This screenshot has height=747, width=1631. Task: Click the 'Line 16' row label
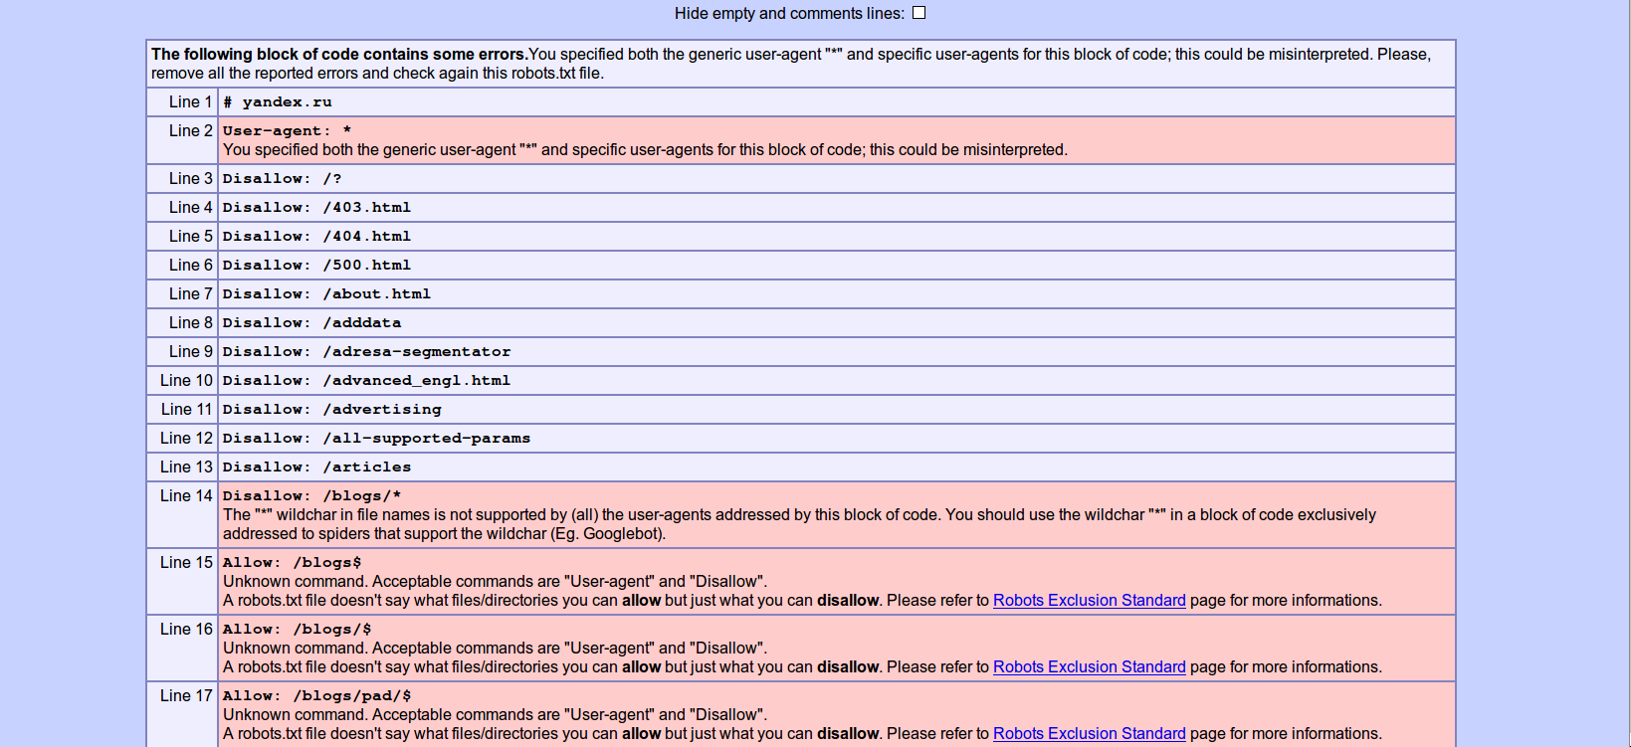tap(186, 630)
